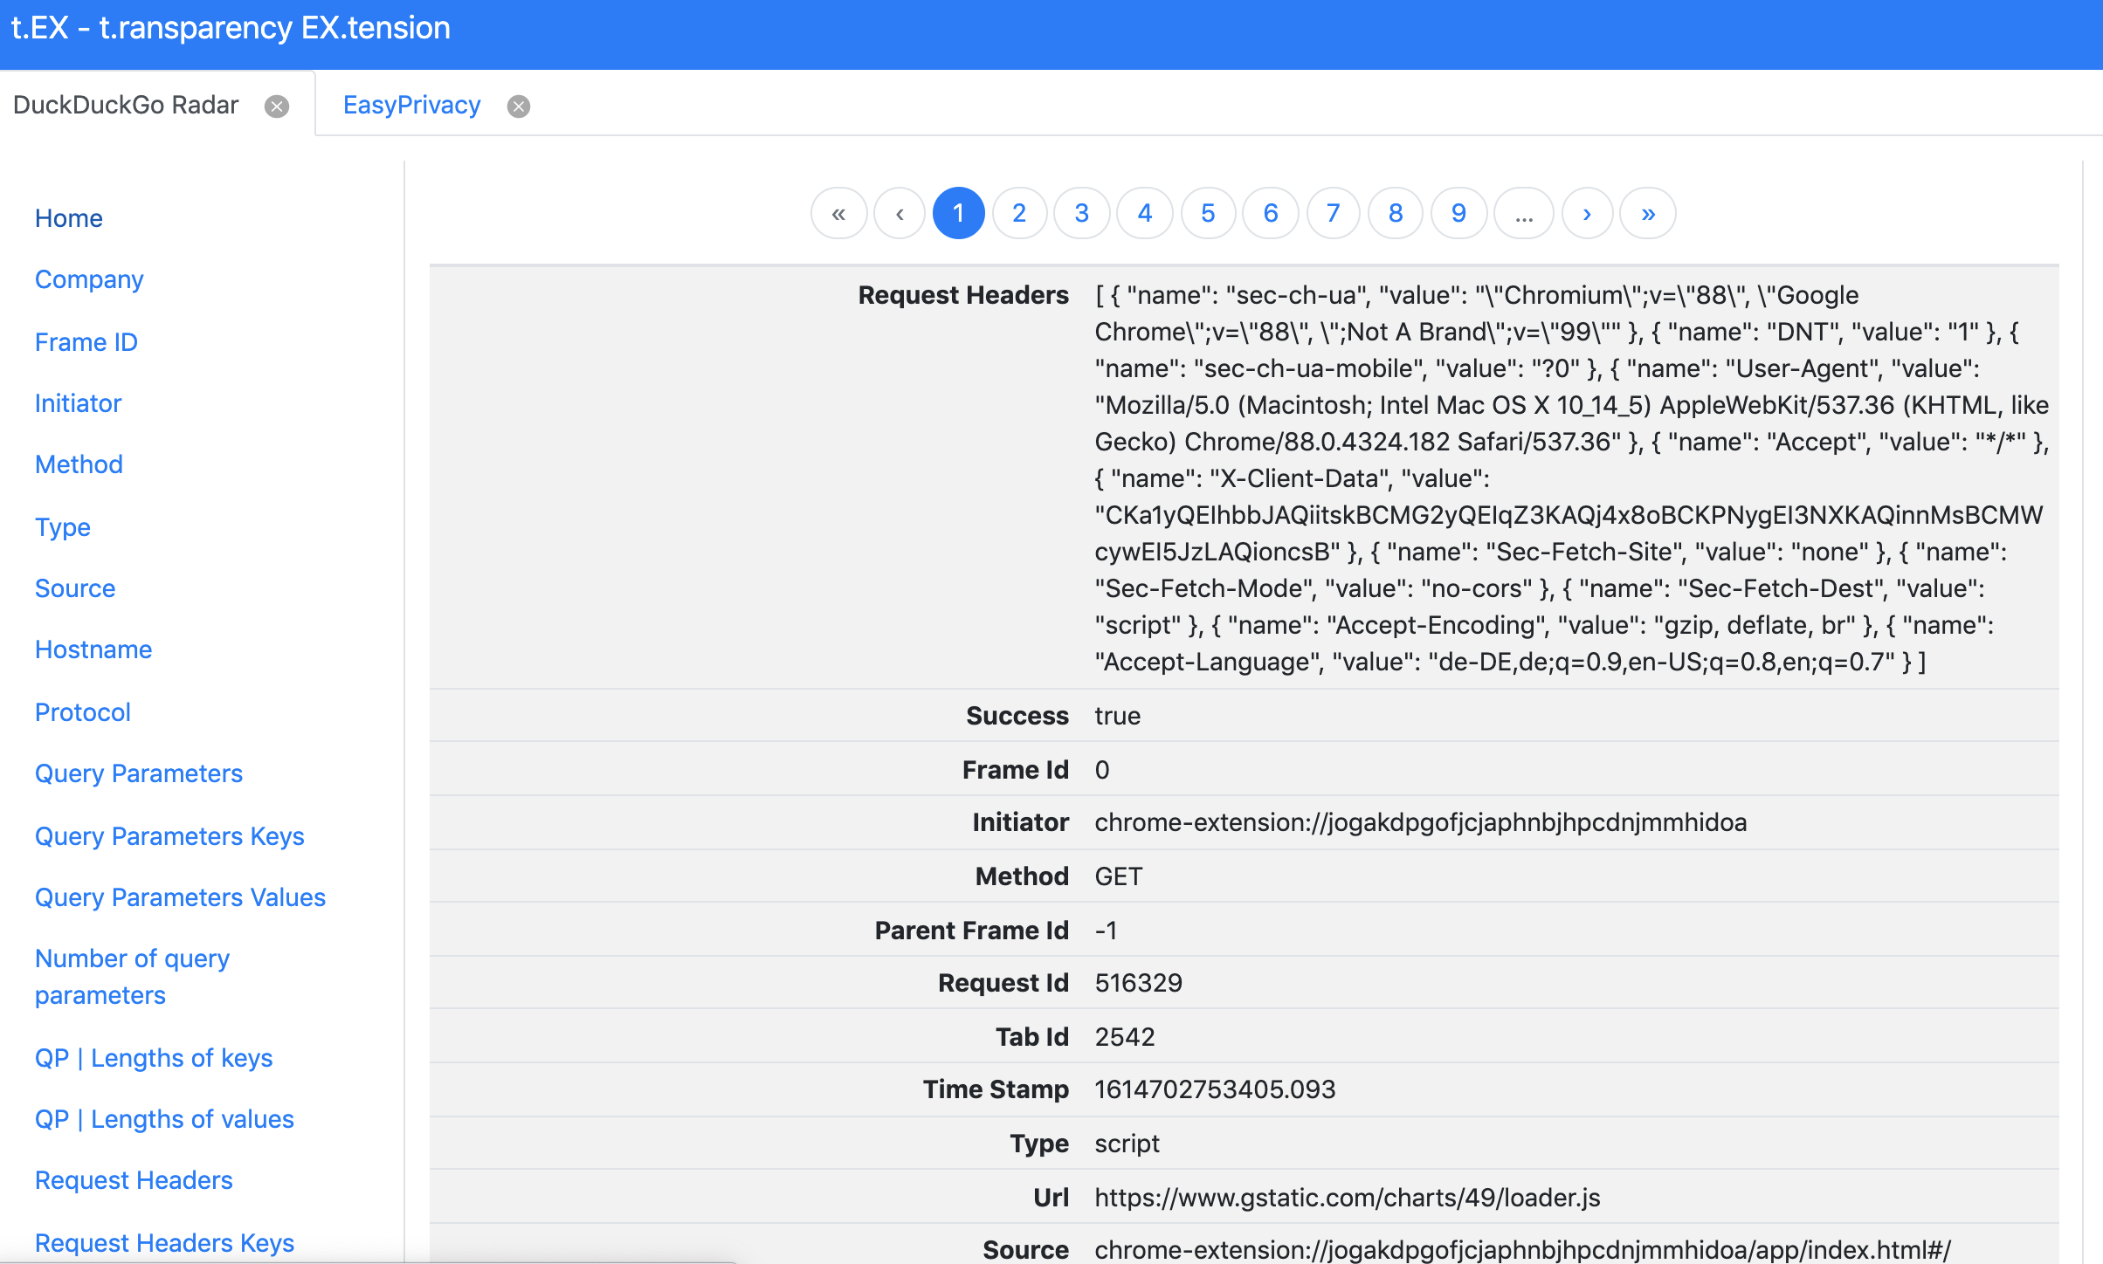Click the ellipsis pagination button
This screenshot has width=2103, height=1264.
coord(1524,213)
